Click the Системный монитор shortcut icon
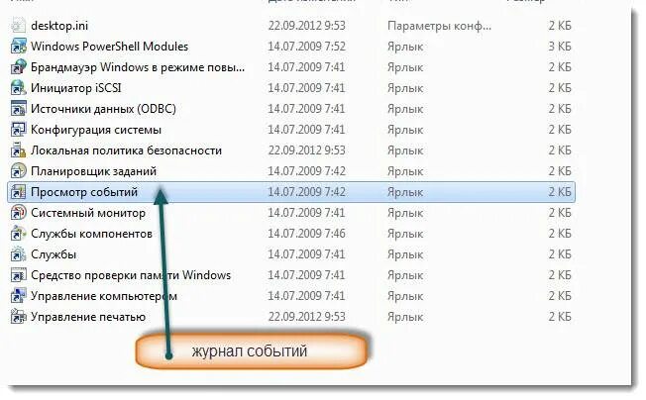This screenshot has height=400, width=646. pos(18,212)
